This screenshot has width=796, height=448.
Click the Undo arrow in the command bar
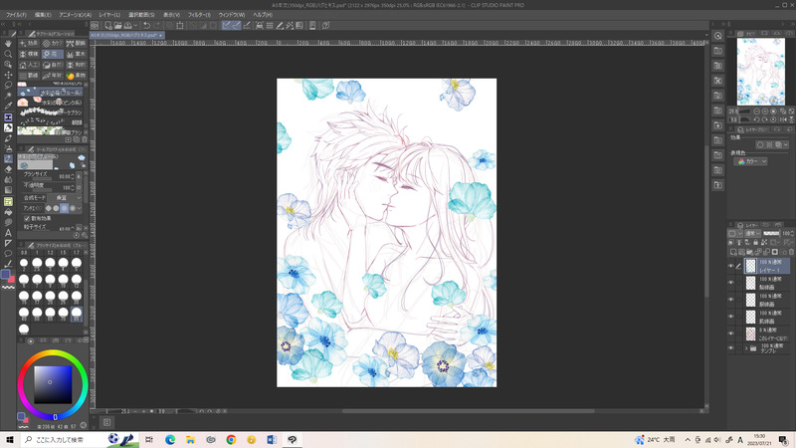pyautogui.click(x=146, y=25)
